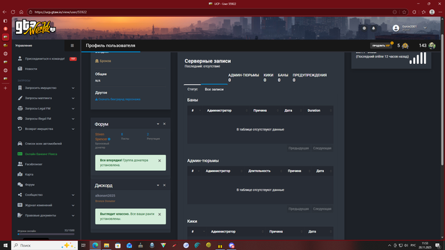Switch to the Все записи tab
The height and width of the screenshot is (250, 445).
click(x=214, y=90)
